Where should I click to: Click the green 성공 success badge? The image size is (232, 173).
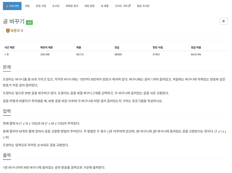pyautogui.click(x=30, y=22)
